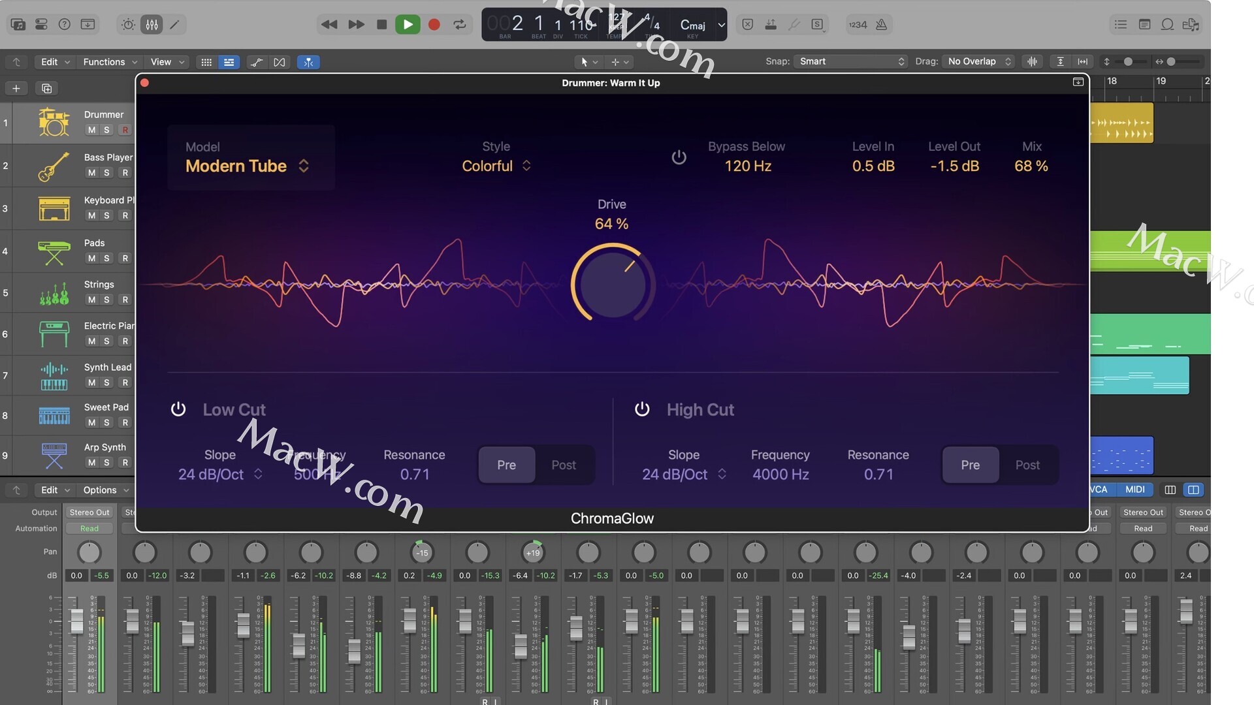This screenshot has height=705, width=1254.
Task: Open the Tracks area Edit menu
Action: [55, 61]
